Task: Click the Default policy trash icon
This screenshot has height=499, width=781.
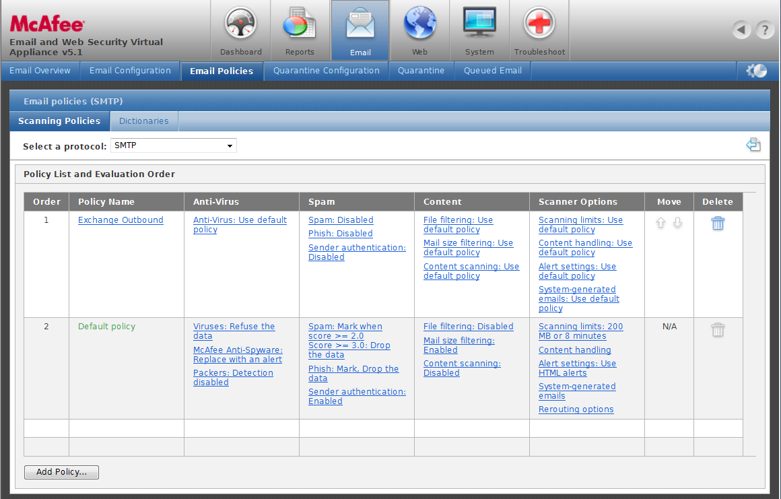Action: tap(718, 330)
